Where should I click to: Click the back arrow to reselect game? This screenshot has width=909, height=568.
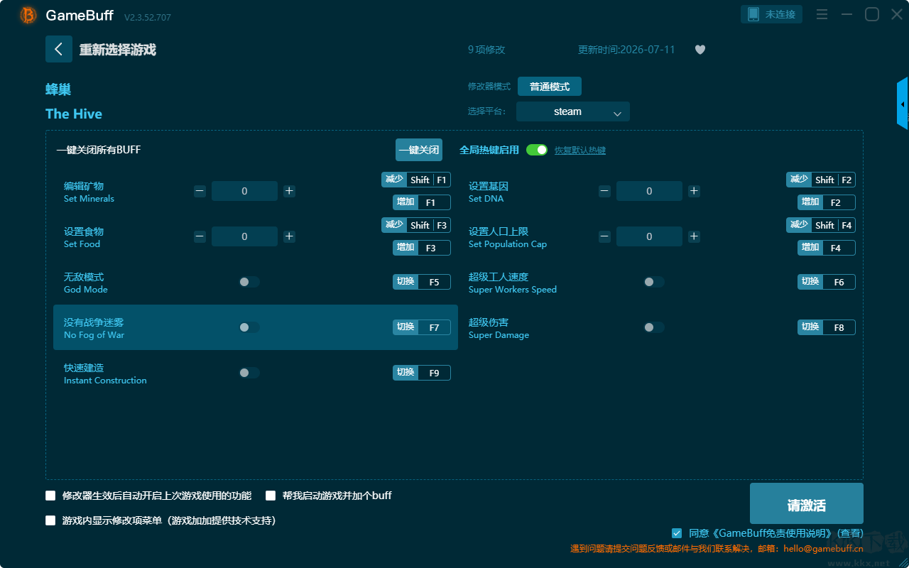point(59,49)
